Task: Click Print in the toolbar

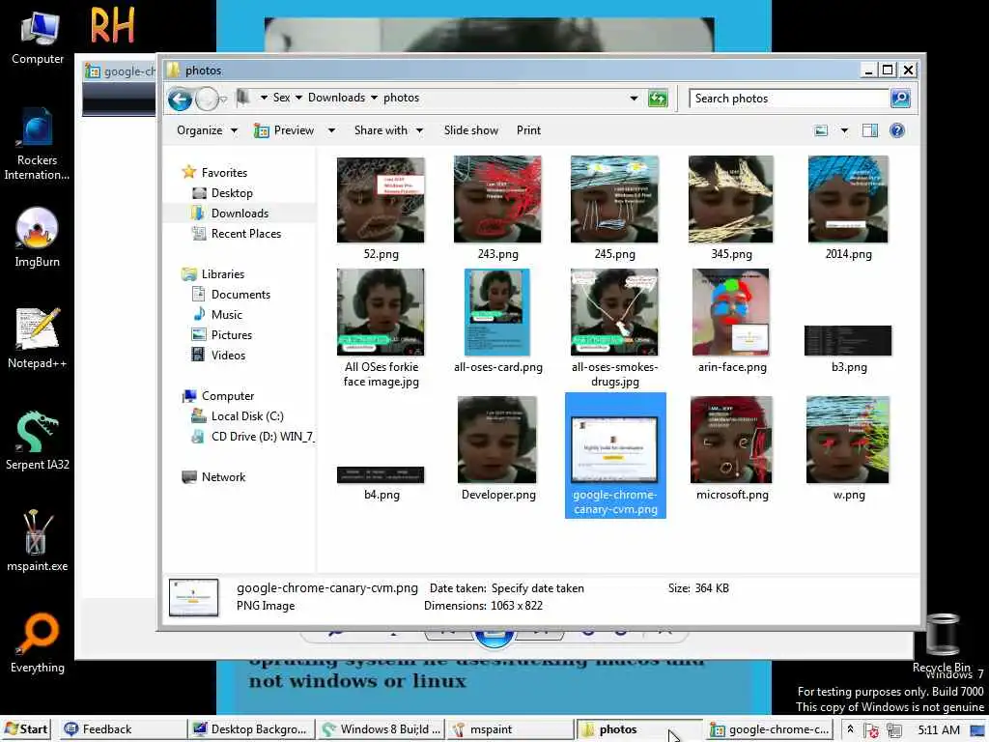Action: point(528,130)
